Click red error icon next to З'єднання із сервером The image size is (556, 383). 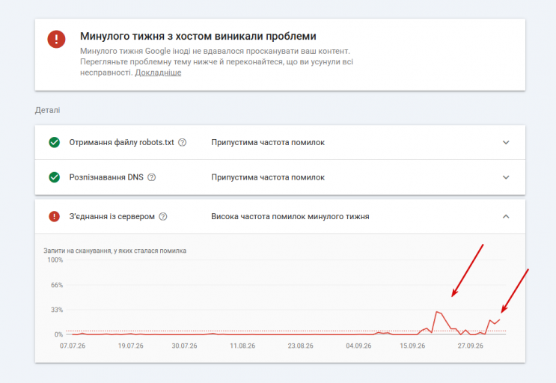pyautogui.click(x=54, y=216)
